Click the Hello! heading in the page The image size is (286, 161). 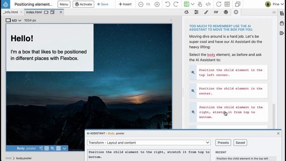[x=22, y=38]
